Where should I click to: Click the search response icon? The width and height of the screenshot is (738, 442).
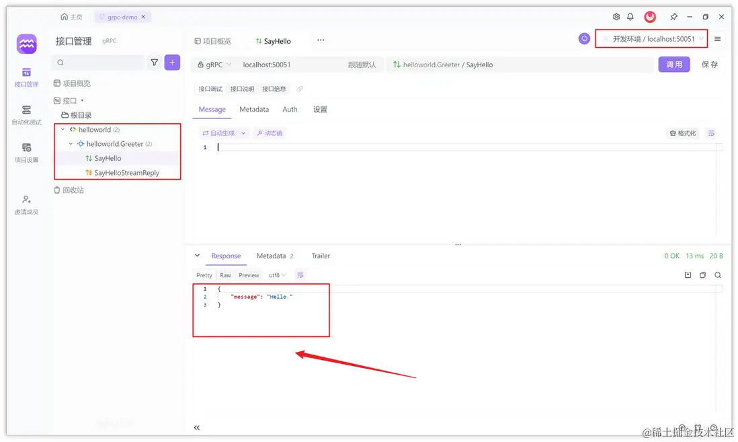click(x=718, y=274)
